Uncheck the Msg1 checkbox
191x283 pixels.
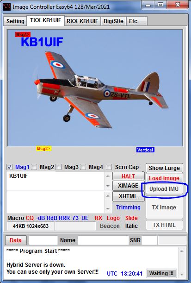click(x=9, y=167)
